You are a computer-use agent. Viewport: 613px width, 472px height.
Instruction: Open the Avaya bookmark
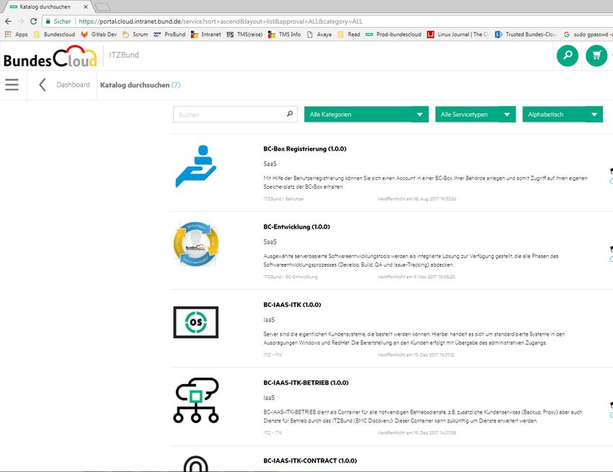pos(319,35)
